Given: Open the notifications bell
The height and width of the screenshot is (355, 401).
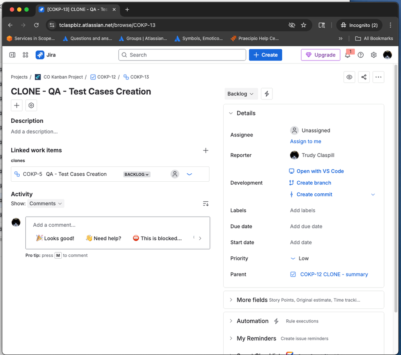Looking at the screenshot, I should pos(348,55).
